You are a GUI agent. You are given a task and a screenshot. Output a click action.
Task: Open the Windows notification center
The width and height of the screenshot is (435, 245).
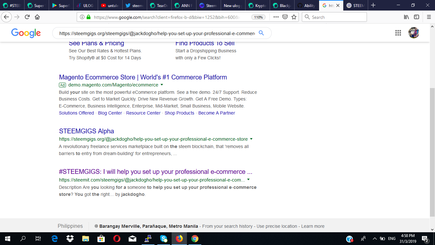[x=425, y=239]
